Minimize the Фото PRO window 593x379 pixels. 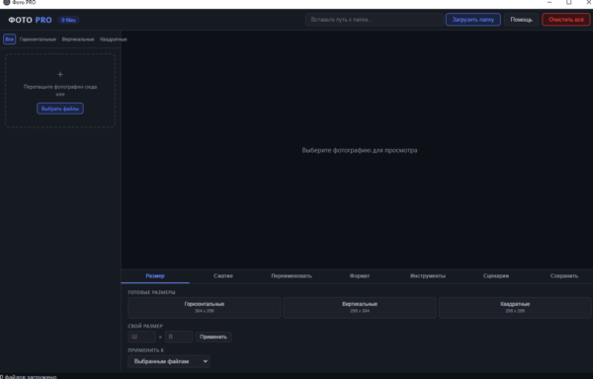[550, 2]
